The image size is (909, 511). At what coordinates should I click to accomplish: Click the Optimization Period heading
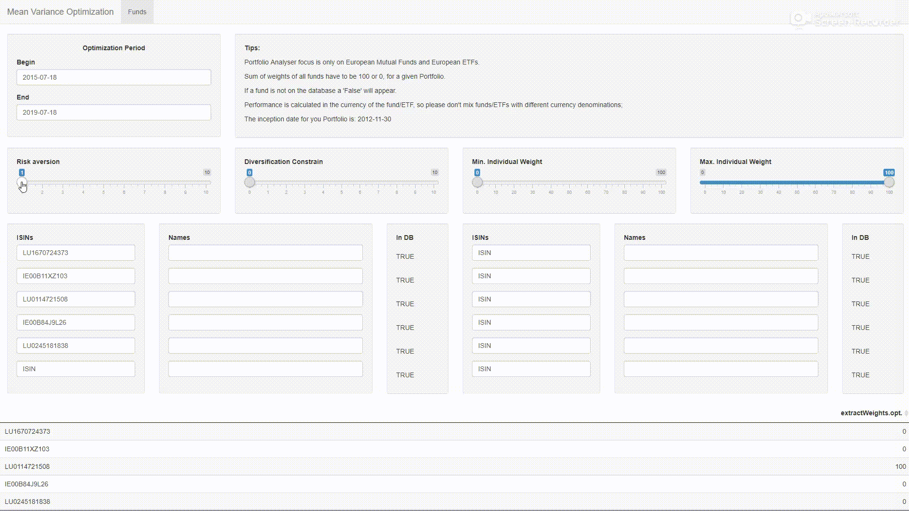coord(114,48)
